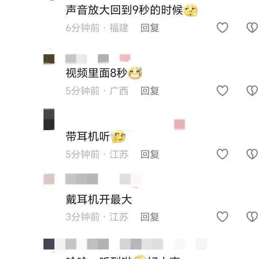Like the Fujian comment about 9秒
272x259 pixels.
[x=222, y=28]
